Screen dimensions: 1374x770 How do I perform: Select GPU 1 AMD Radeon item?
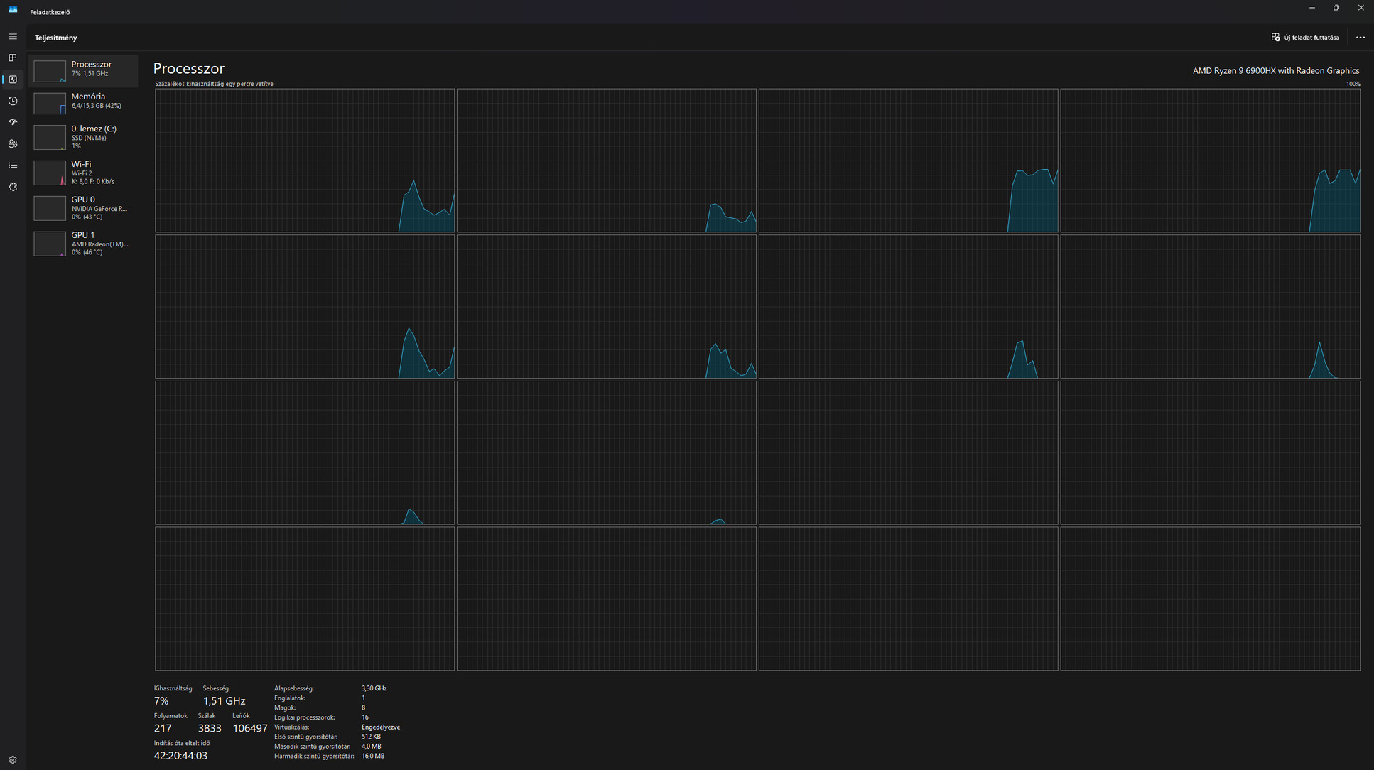pos(84,244)
